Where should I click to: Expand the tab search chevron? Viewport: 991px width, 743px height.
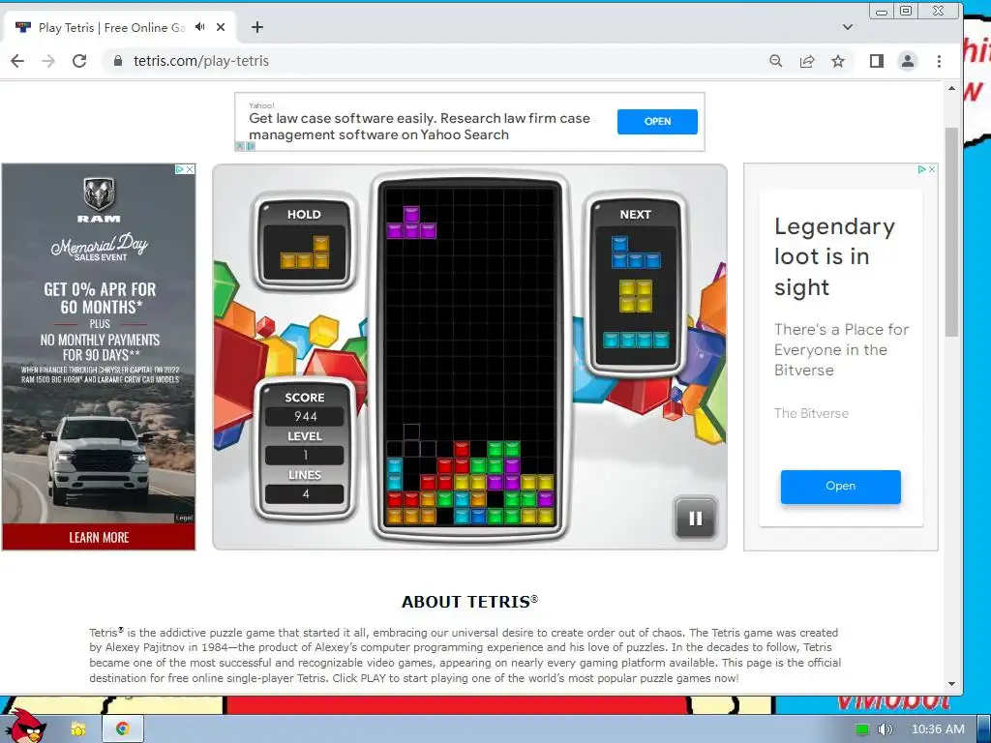[848, 27]
